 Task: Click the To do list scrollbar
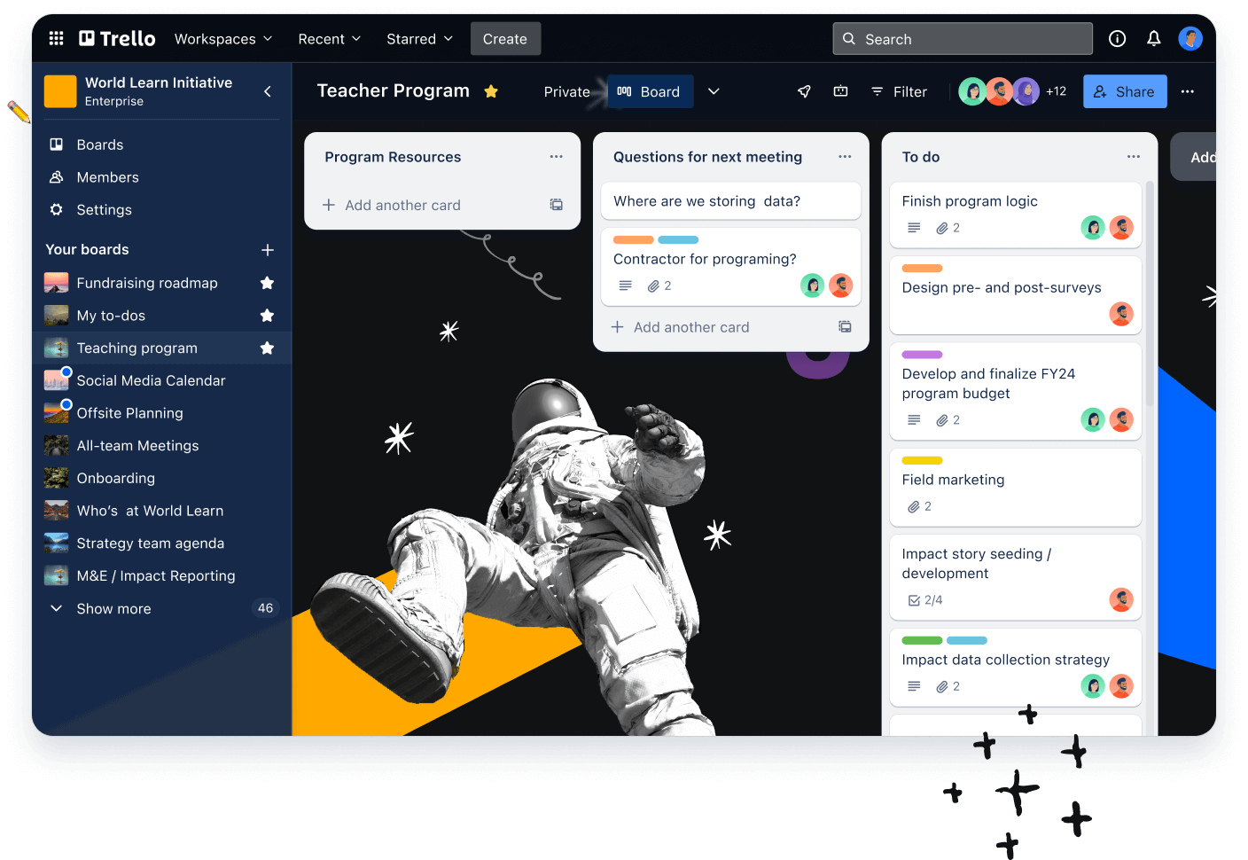click(1150, 293)
